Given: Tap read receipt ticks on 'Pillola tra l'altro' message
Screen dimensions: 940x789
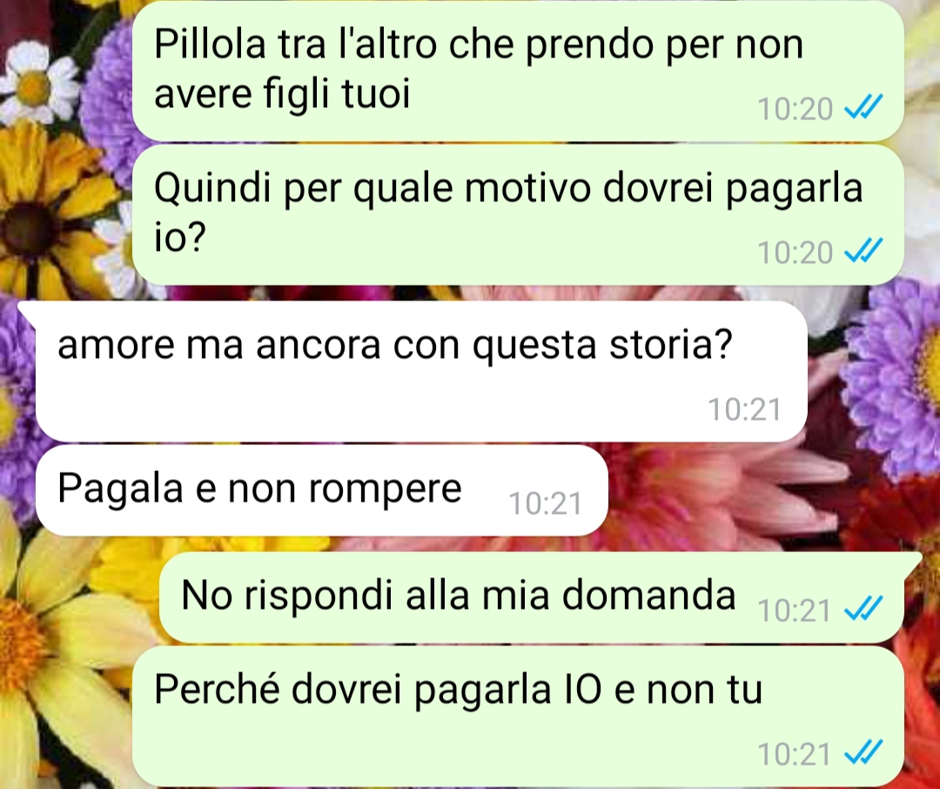Looking at the screenshot, I should click(863, 108).
